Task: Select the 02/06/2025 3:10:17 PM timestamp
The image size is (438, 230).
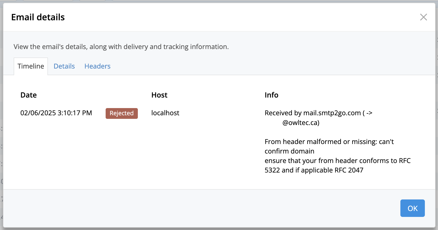Action: point(56,113)
